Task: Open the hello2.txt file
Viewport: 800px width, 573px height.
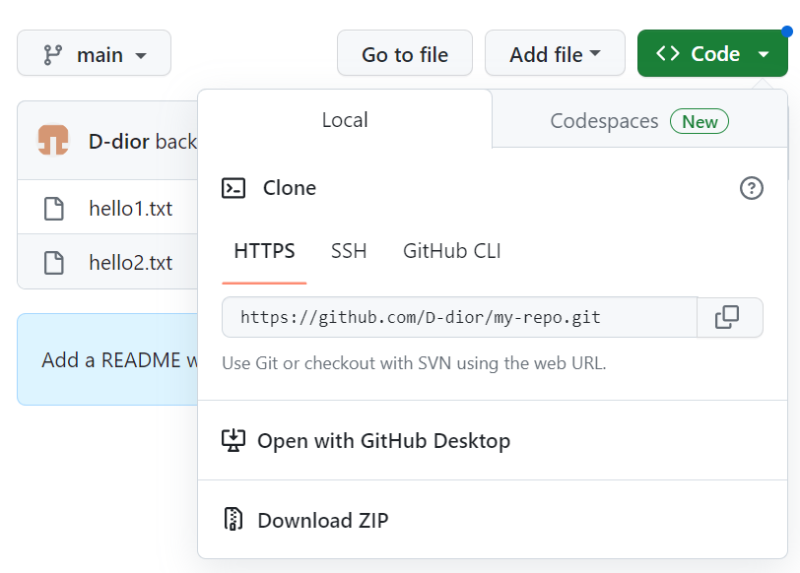Action: [x=131, y=263]
